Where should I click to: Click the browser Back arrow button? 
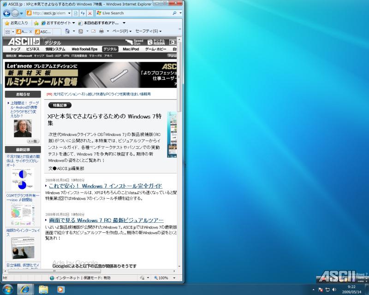pyautogui.click(x=6, y=13)
